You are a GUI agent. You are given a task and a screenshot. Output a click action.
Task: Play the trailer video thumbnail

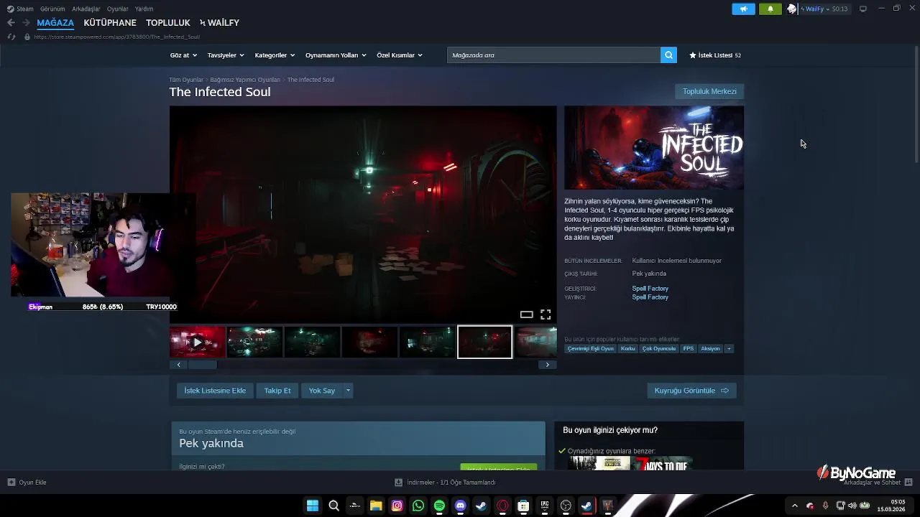tap(198, 343)
